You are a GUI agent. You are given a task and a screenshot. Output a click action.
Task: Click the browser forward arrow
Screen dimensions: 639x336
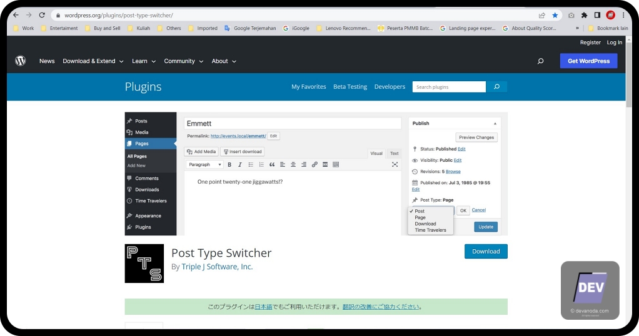(x=29, y=15)
